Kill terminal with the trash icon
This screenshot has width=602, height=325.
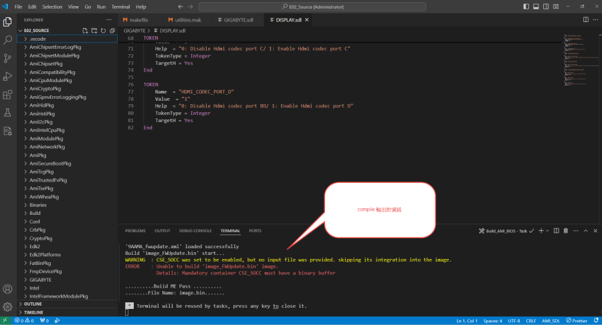[x=565, y=231]
